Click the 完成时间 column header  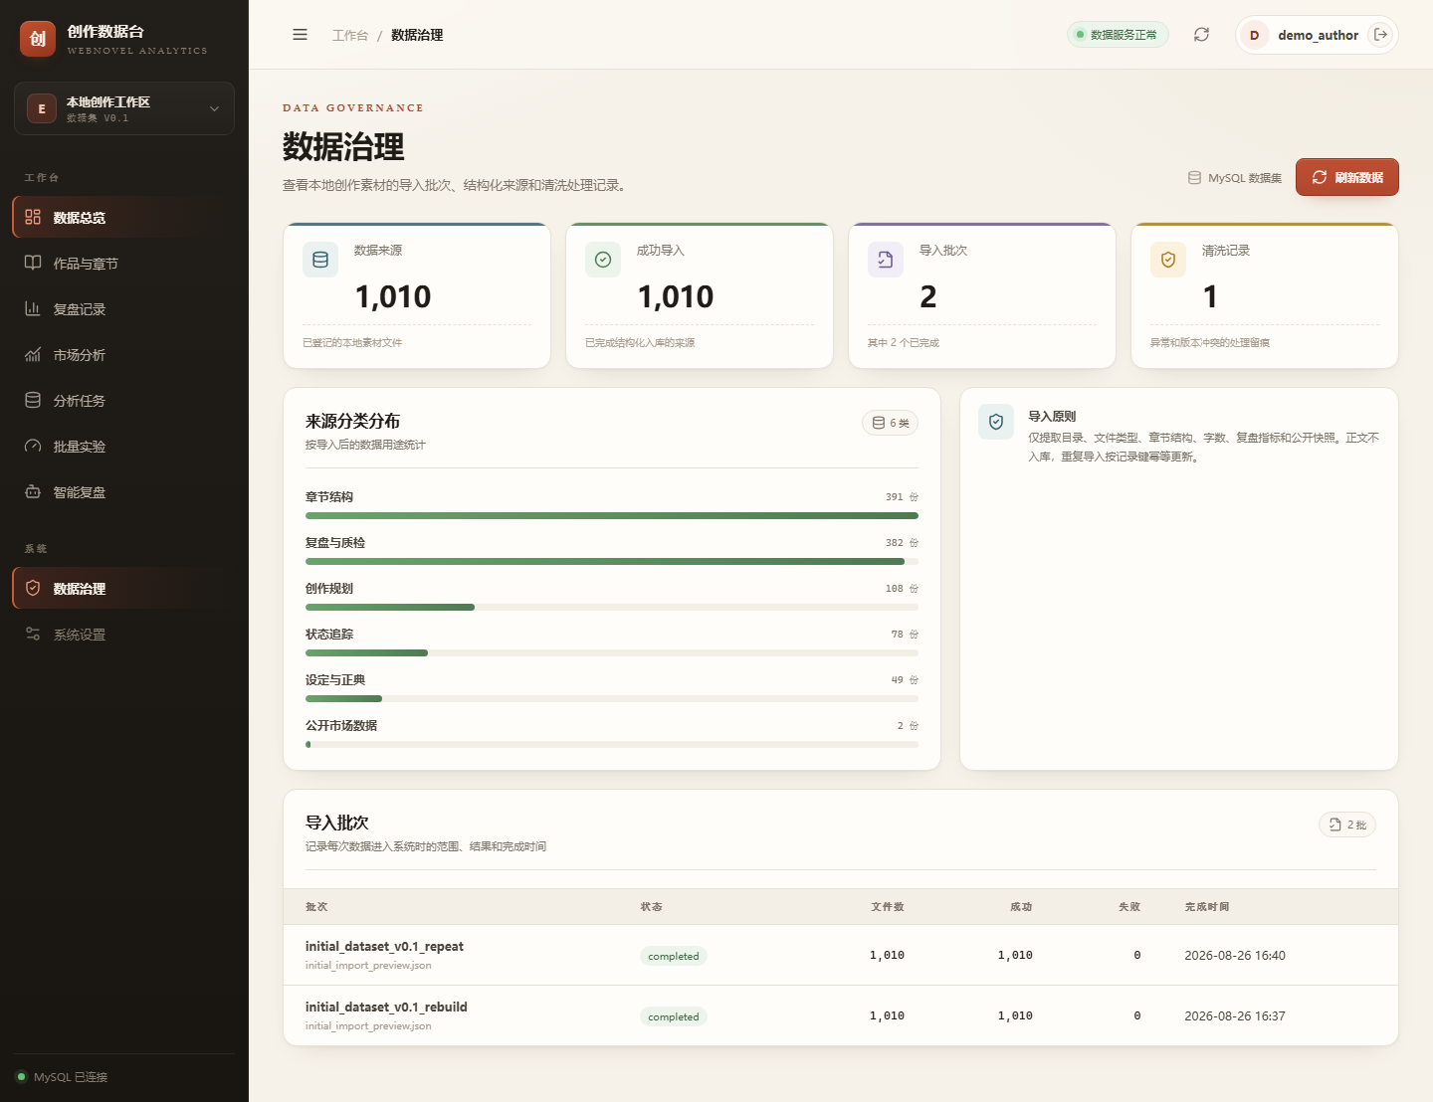tap(1207, 907)
